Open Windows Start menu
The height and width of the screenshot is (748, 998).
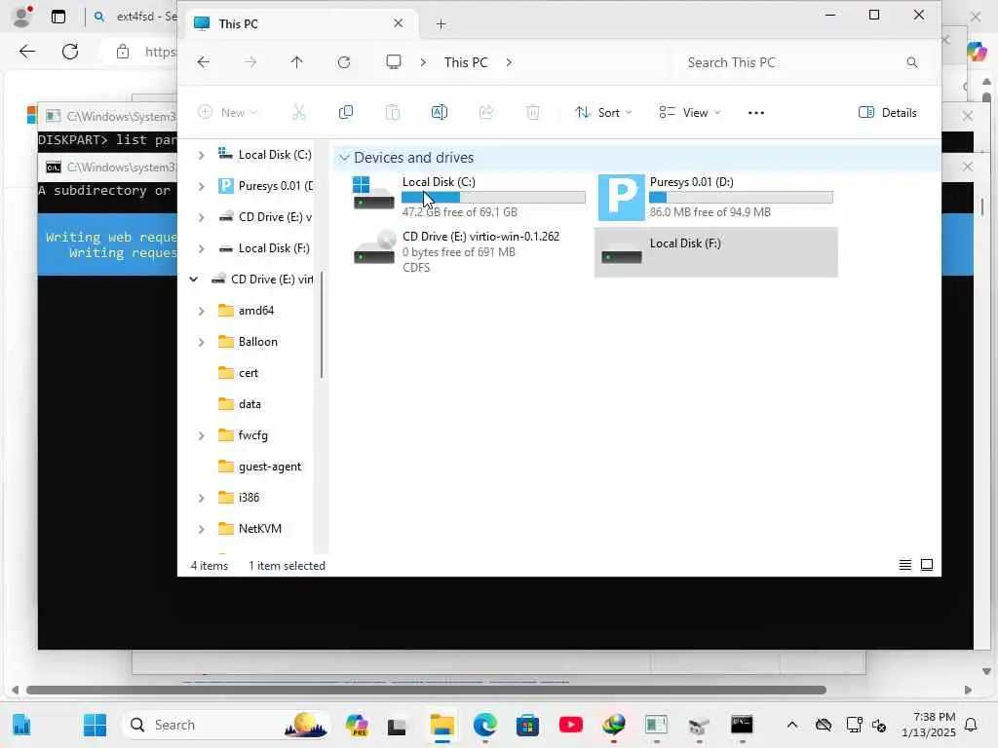[95, 725]
